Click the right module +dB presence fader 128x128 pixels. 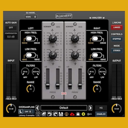[70, 85]
